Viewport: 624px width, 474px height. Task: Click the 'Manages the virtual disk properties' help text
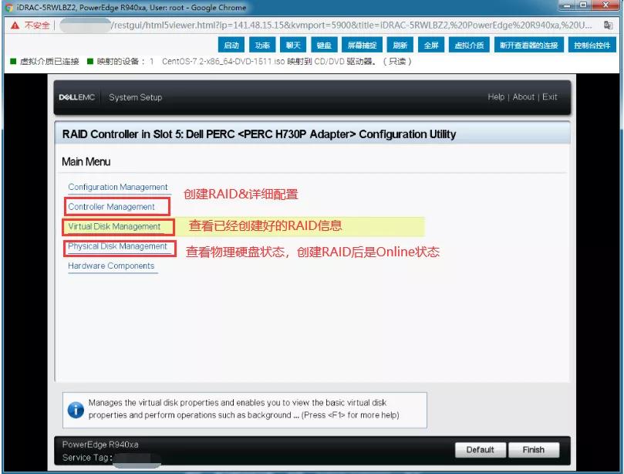click(244, 408)
